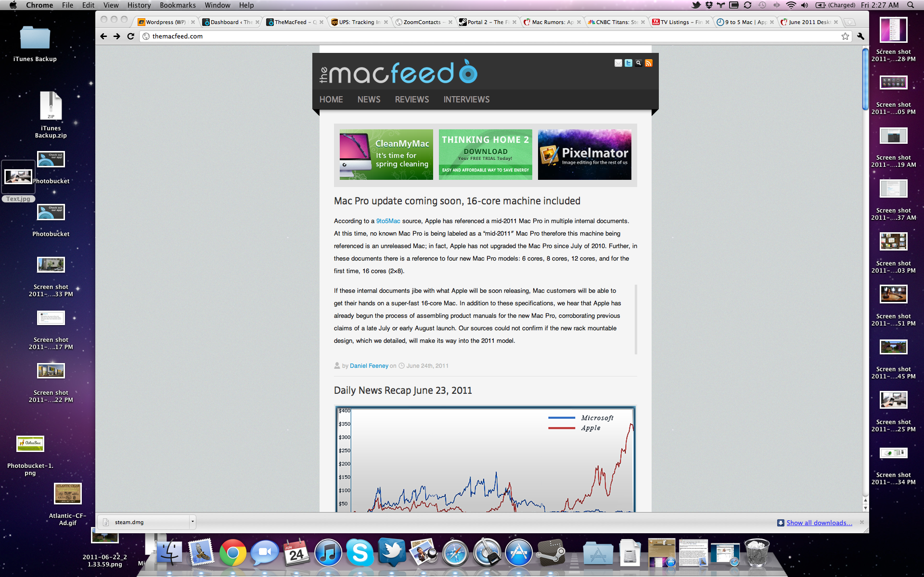Reload the page with the refresh icon

[x=130, y=36]
